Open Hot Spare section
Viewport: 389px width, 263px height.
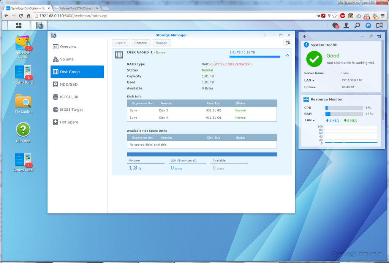click(x=77, y=122)
